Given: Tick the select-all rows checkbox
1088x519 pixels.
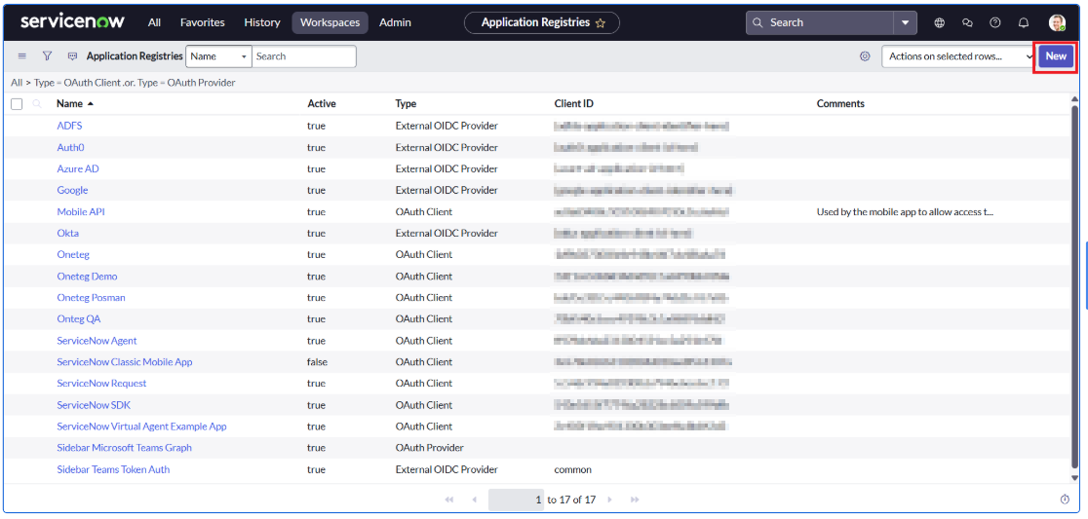Looking at the screenshot, I should [x=17, y=104].
